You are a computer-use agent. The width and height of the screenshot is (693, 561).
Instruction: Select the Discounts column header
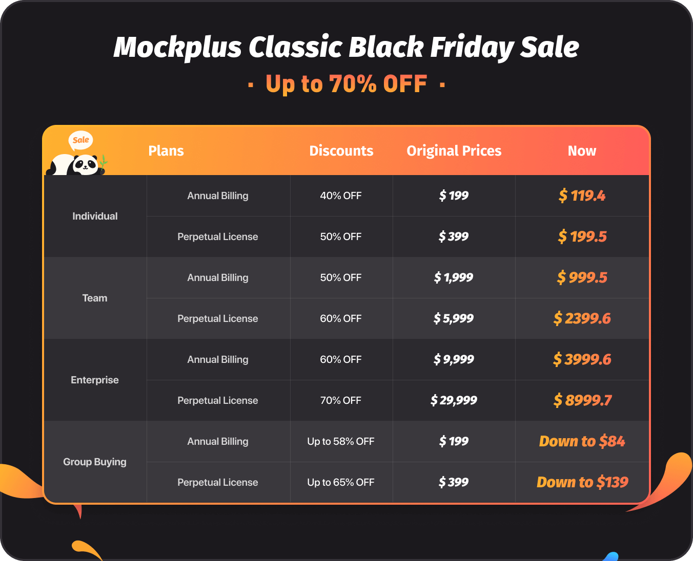click(x=341, y=151)
